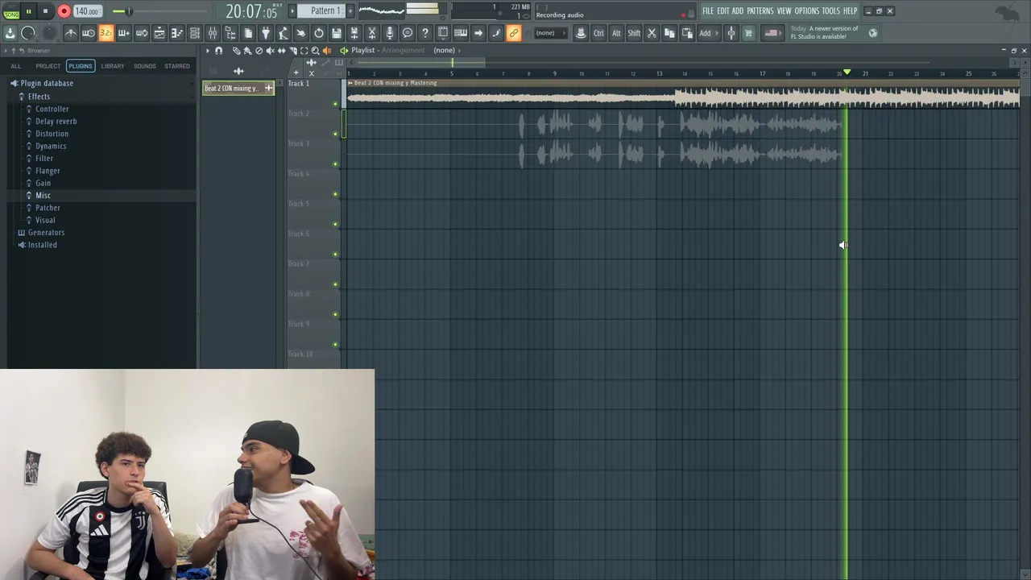Open the mixer window icon
The height and width of the screenshot is (580, 1031).
213,33
